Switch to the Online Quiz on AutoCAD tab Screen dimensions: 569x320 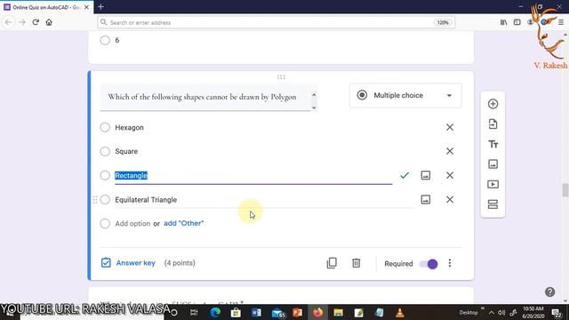pos(46,7)
